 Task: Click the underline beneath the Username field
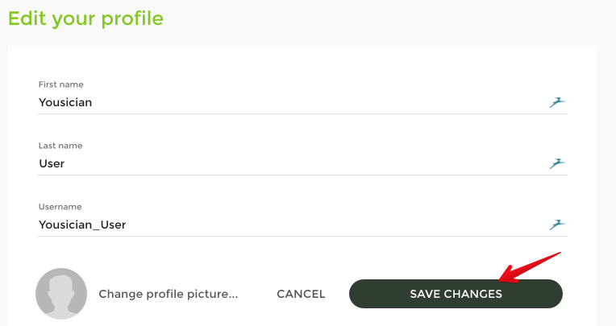coord(302,236)
